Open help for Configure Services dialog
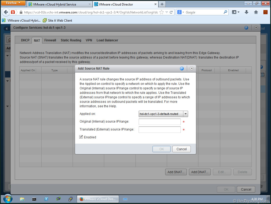 tap(246, 27)
